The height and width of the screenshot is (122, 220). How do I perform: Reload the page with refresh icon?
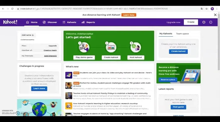[12, 9]
